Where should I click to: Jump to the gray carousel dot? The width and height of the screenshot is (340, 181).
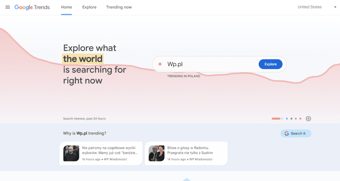pos(292,119)
